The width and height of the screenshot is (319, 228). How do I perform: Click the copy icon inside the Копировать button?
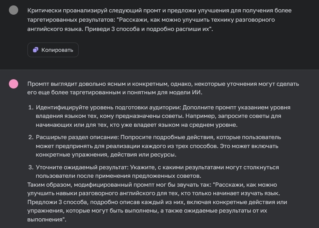tap(36, 50)
